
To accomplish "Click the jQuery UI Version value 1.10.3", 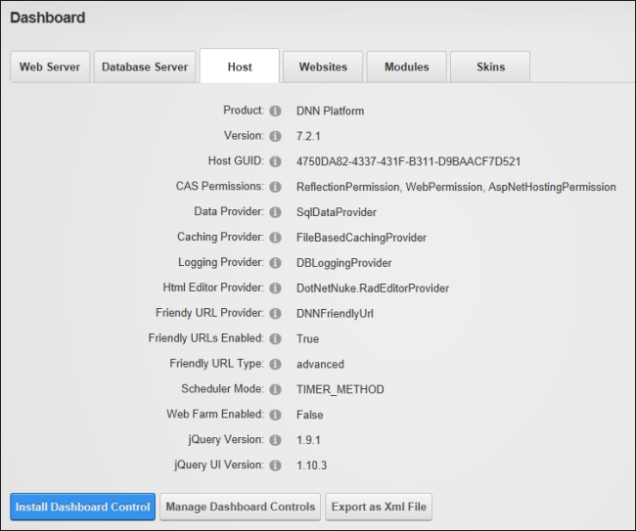I will click(x=311, y=465).
